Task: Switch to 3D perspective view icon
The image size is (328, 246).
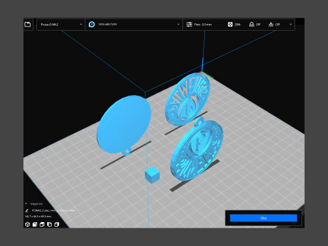Action: (x=27, y=225)
